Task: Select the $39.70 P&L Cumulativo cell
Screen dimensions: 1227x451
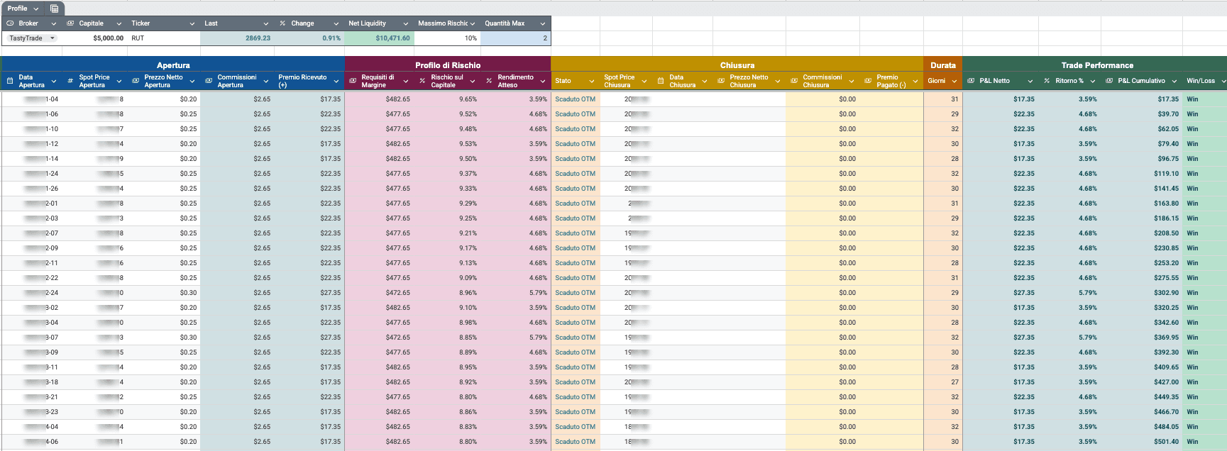Action: click(x=1142, y=114)
